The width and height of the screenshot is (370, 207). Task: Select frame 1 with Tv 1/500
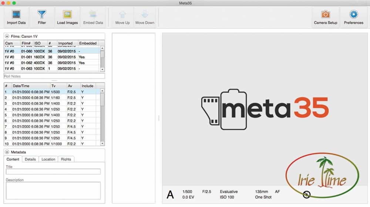pos(52,92)
